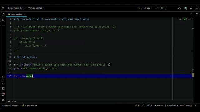This screenshot has height=112, width=200.
Task: Change UTF-8 file encoding
Action: (x=149, y=105)
